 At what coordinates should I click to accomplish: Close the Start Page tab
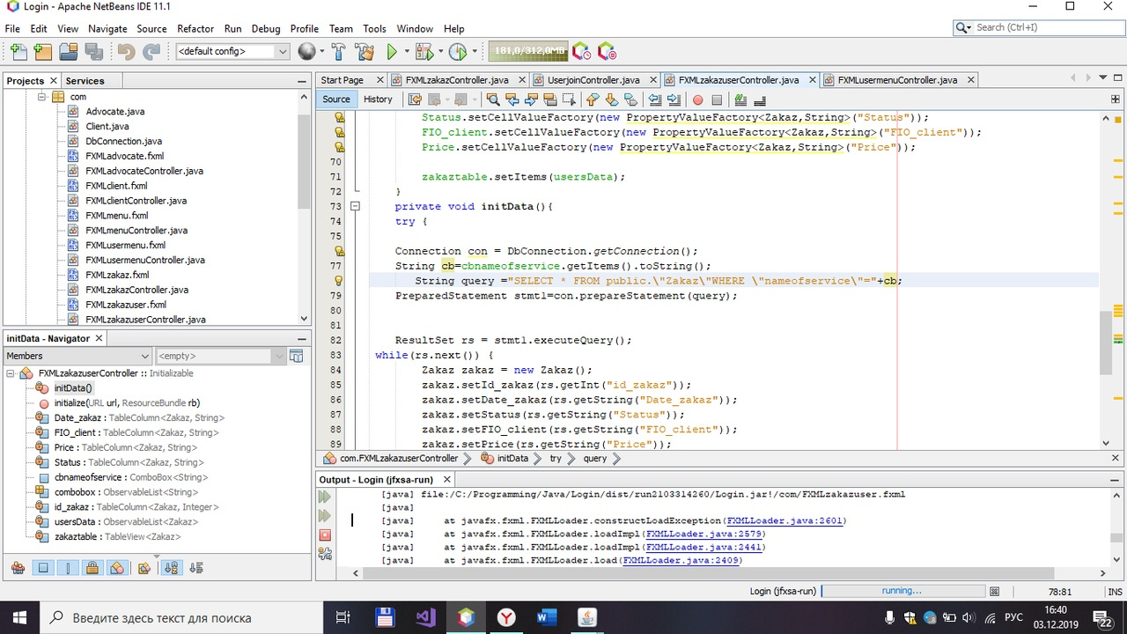380,80
